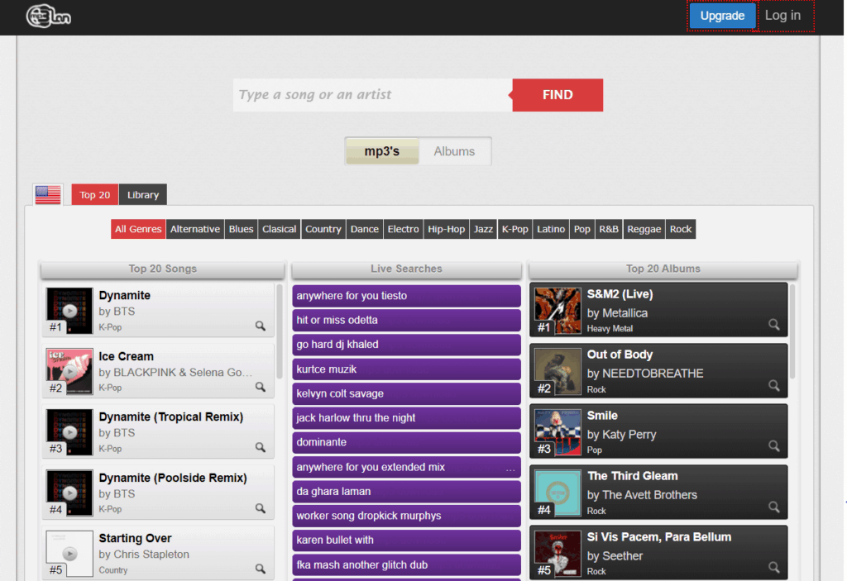Image resolution: width=847 pixels, height=581 pixels.
Task: Click the blue Upgrade button
Action: tap(722, 16)
